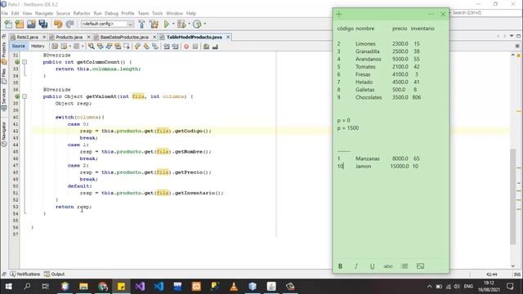This screenshot has height=294, width=523.
Task: Click the Profile Project icon
Action: pyautogui.click(x=197, y=24)
